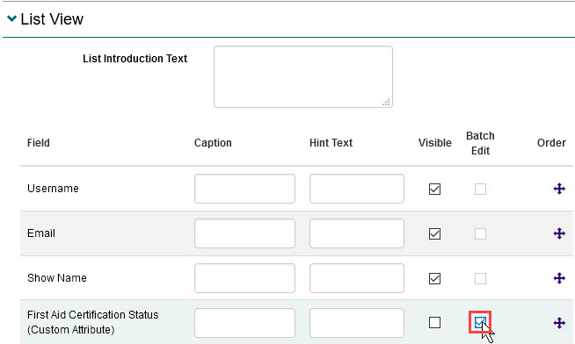Screen dimensions: 575x344
Task: Toggle Batch Edit for the Email row
Action: tap(480, 233)
